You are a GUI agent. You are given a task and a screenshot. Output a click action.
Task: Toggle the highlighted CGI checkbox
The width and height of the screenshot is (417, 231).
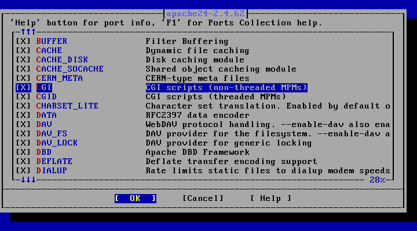[x=23, y=88]
